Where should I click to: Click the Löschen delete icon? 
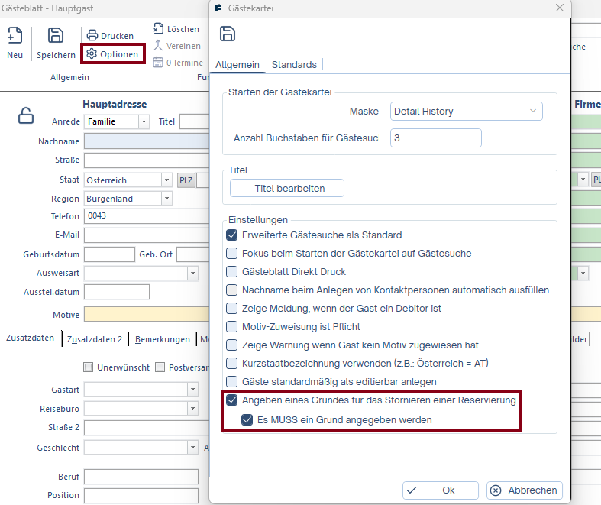pyautogui.click(x=159, y=29)
